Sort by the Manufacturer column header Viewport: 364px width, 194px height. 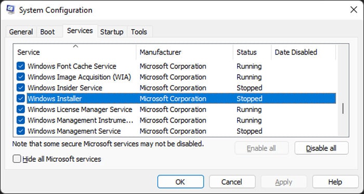coord(185,52)
